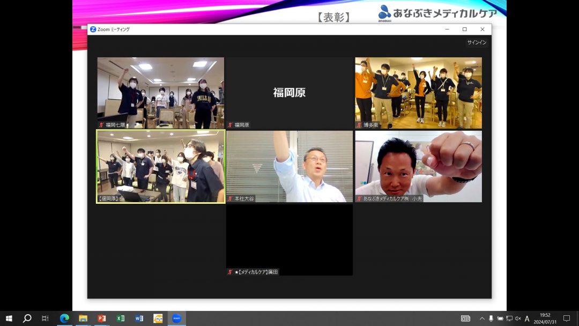
Task: Open File Explorer from the taskbar
Action: pyautogui.click(x=83, y=318)
